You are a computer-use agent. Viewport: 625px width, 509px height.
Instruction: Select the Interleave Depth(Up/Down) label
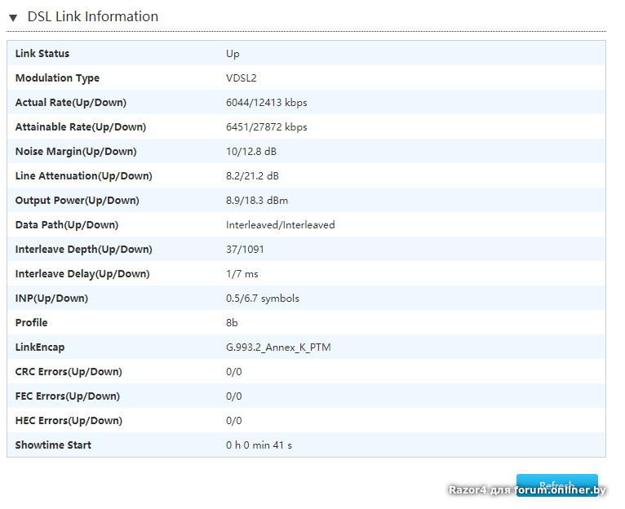[x=83, y=250]
